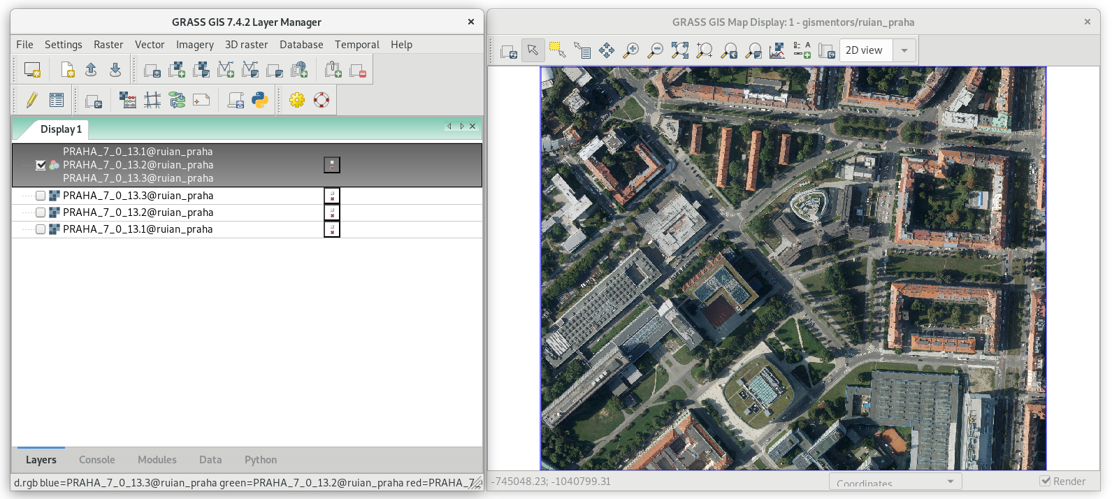The image size is (1112, 499).
Task: Uncheck the RGB composite layer checkbox
Action: [x=41, y=165]
